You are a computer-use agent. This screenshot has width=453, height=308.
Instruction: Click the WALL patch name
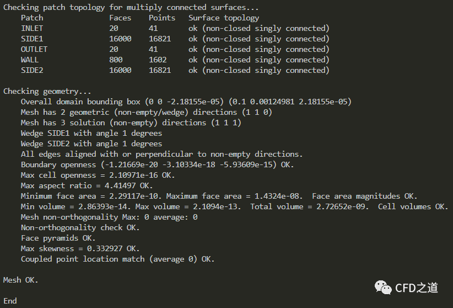(x=30, y=60)
